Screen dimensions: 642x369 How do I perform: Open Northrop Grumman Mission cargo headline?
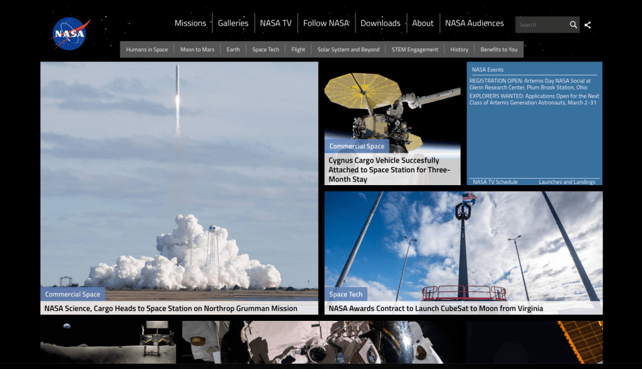tap(171, 308)
